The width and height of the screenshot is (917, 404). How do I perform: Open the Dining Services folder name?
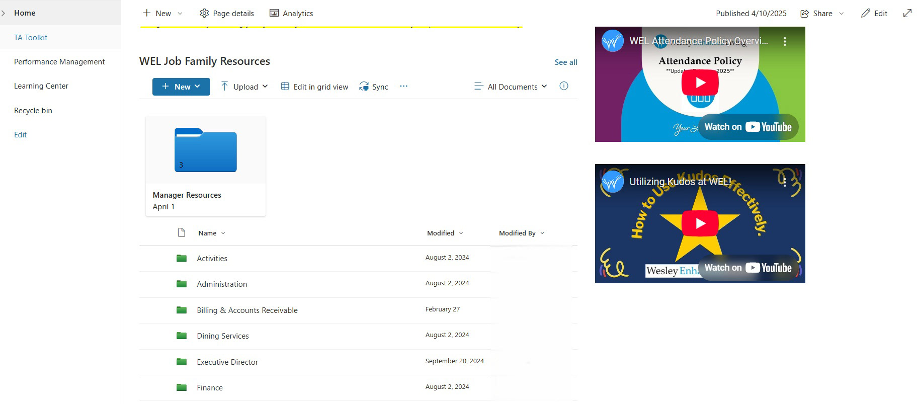(223, 336)
